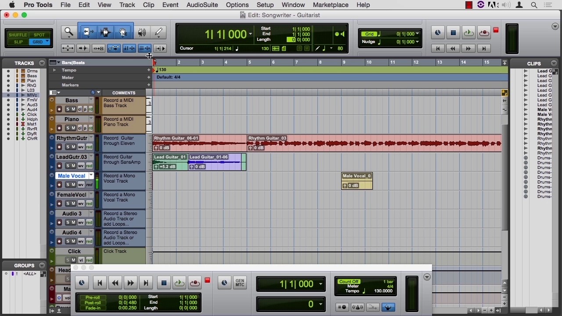Click the zoom toggle four-arrow icon

68,48
